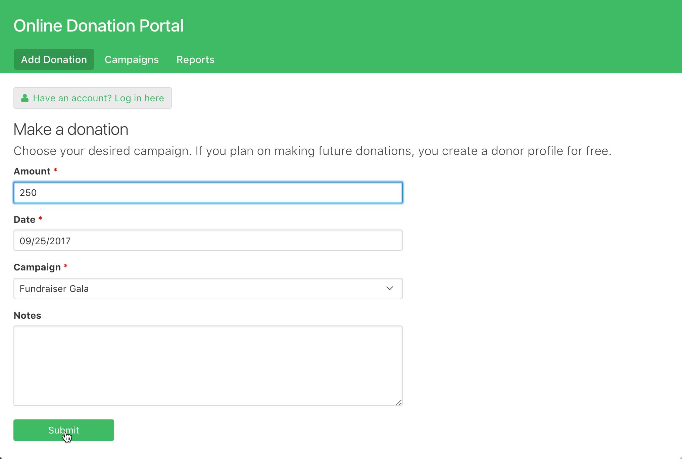682x459 pixels.
Task: Click the person icon on the login button
Action: click(x=25, y=98)
